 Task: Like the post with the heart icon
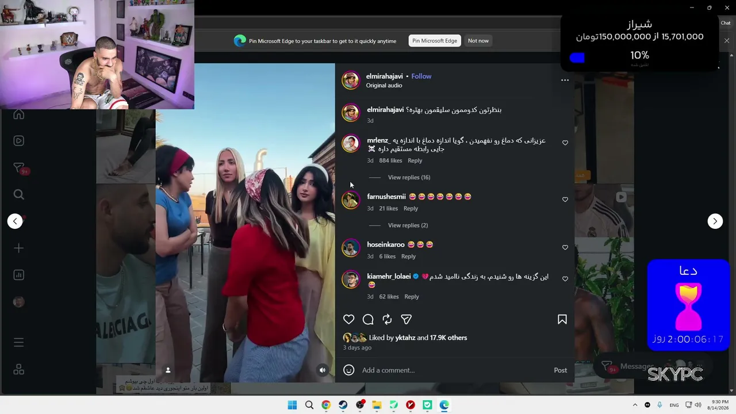pos(349,319)
